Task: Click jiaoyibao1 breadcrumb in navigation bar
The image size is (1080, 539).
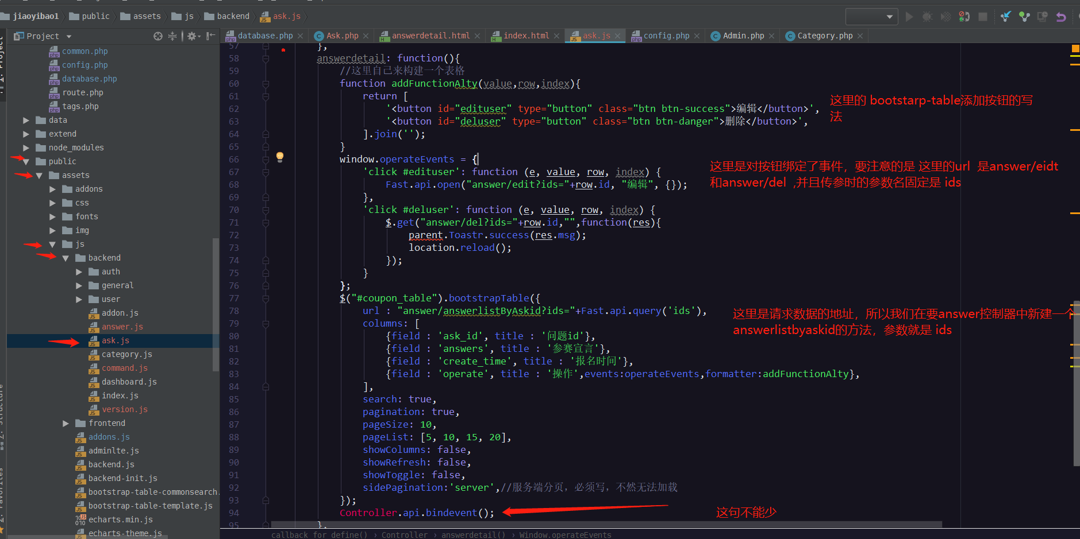Action: pyautogui.click(x=36, y=16)
